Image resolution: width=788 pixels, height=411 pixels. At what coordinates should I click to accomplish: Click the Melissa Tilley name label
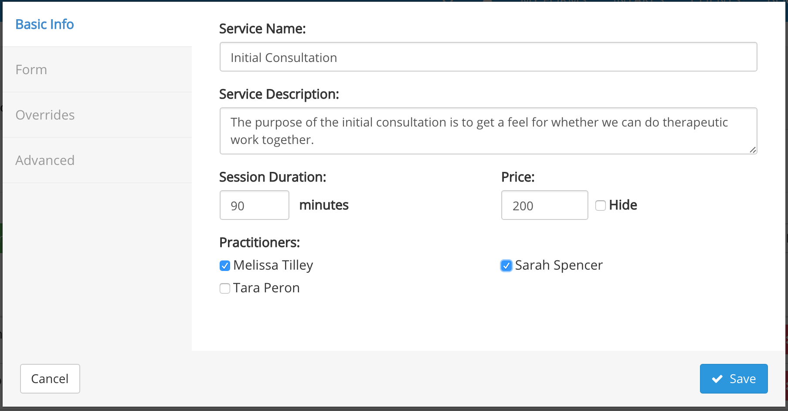coord(273,265)
